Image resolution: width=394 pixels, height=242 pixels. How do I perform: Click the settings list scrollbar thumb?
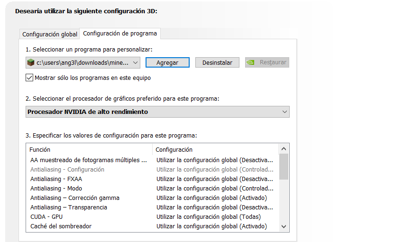tap(284, 166)
